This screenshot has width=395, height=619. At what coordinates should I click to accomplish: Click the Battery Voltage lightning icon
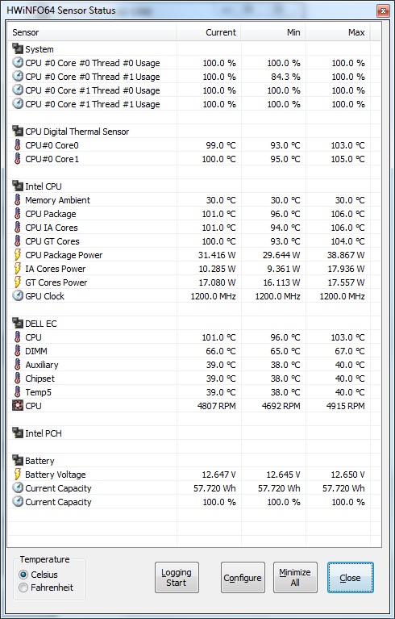tap(18, 475)
